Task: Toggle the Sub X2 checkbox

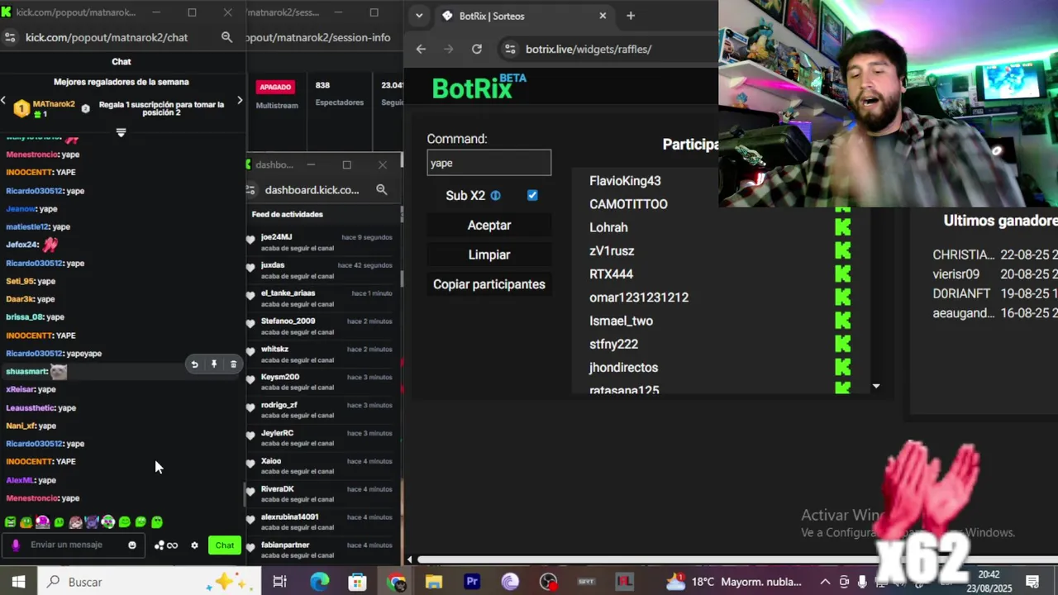Action: coord(532,196)
